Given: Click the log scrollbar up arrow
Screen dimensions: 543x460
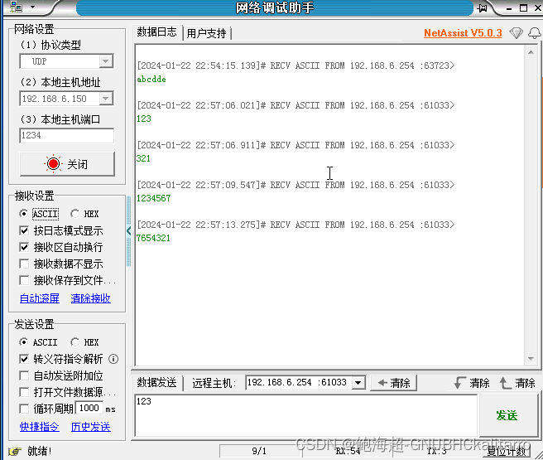Looking at the screenshot, I should click(x=531, y=52).
